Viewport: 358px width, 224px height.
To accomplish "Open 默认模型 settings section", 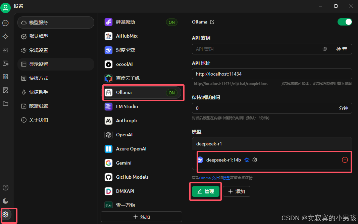I will 56,36.
